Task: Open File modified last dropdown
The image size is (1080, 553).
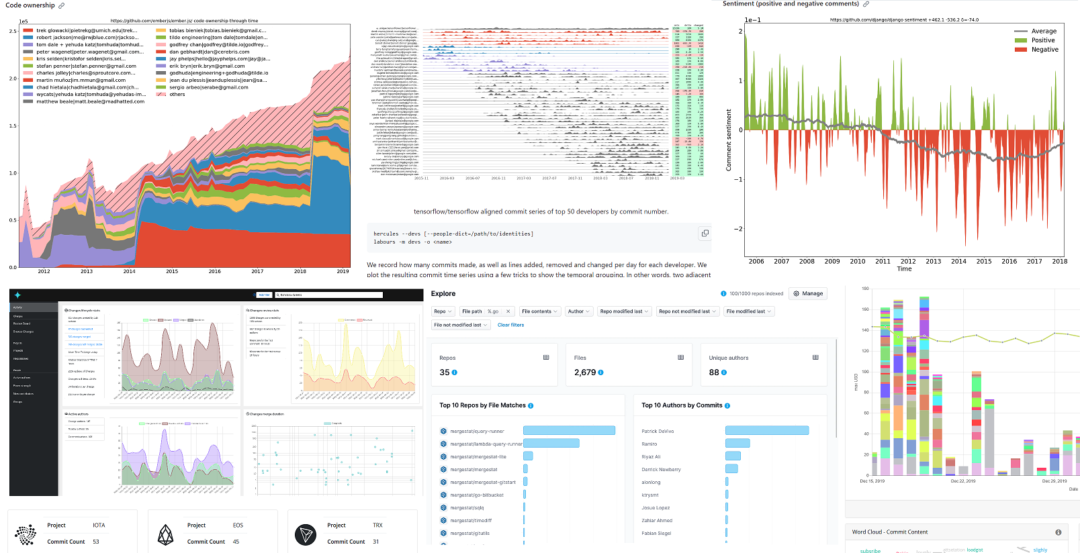Action: pos(750,311)
